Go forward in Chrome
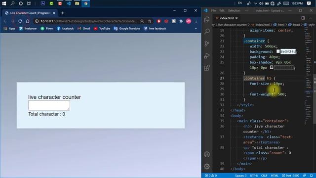 (13, 21)
